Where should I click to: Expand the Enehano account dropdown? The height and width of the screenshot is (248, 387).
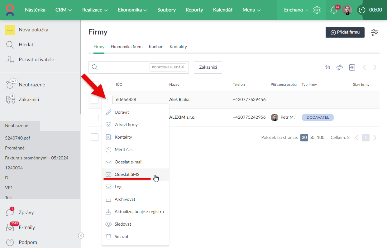coord(296,10)
